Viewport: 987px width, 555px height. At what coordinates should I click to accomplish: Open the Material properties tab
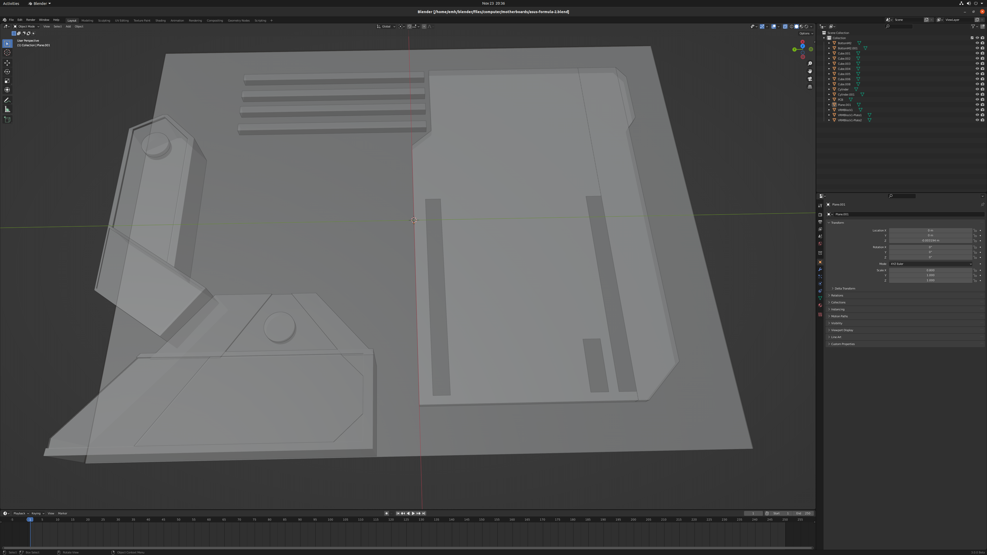click(x=820, y=305)
